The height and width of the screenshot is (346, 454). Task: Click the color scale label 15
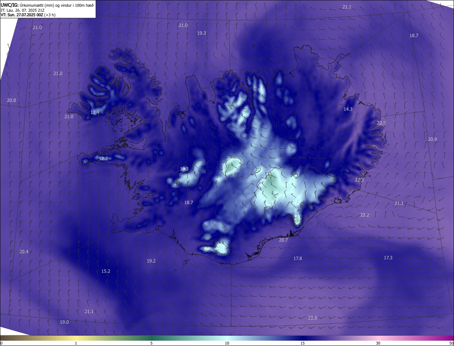coord(303,343)
